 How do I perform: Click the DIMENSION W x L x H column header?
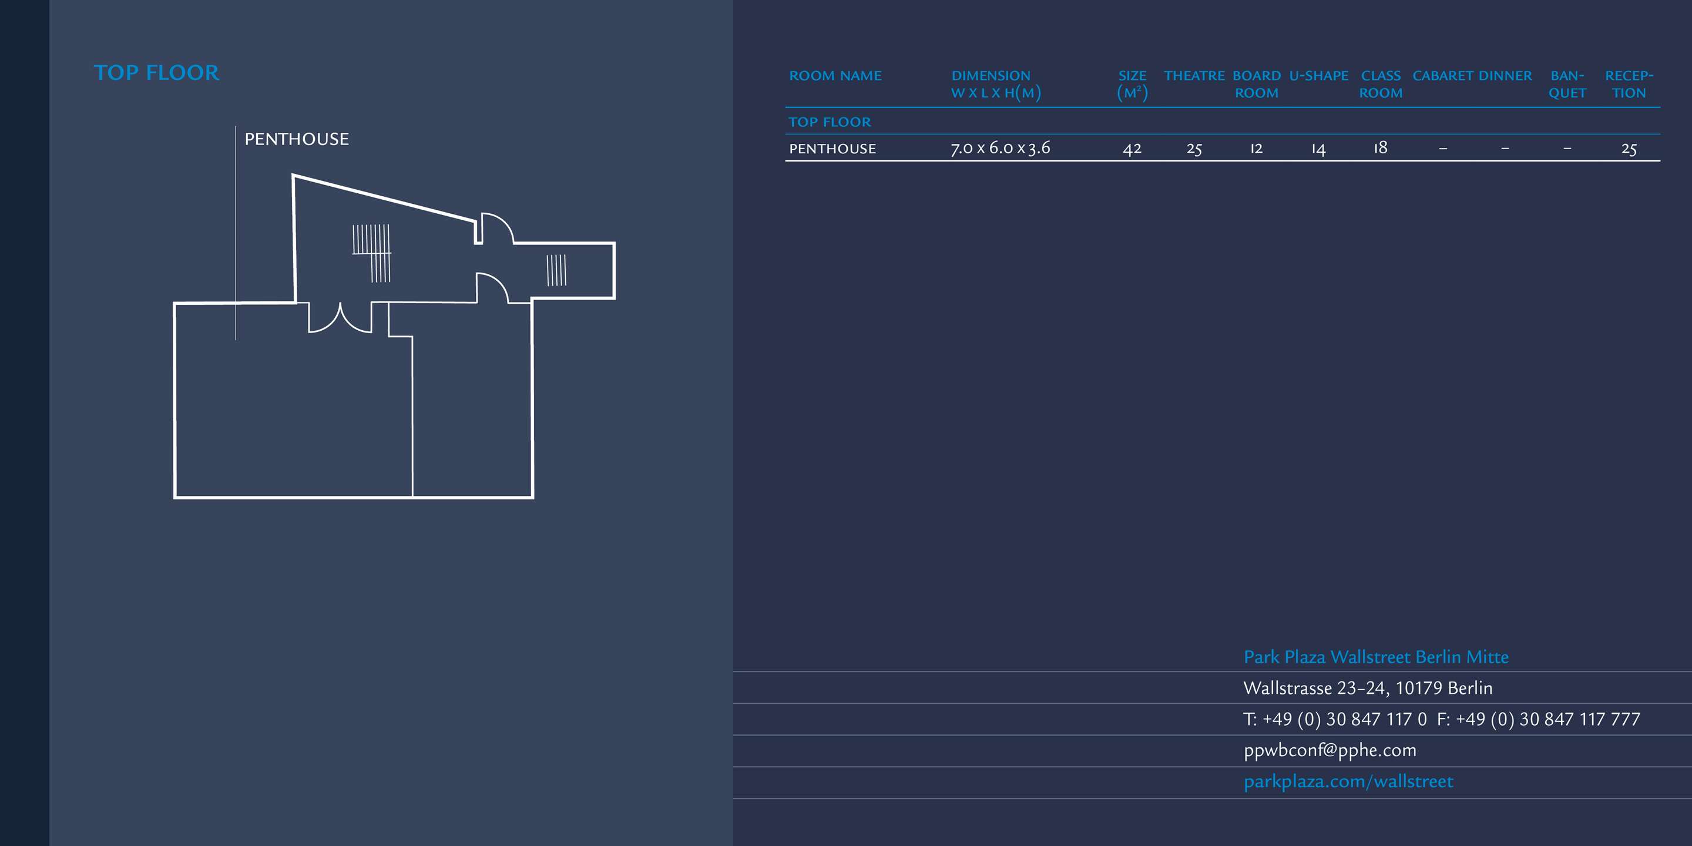pyautogui.click(x=996, y=84)
